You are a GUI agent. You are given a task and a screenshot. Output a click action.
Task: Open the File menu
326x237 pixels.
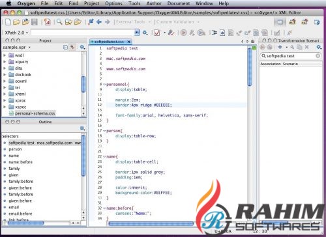tap(44, 3)
